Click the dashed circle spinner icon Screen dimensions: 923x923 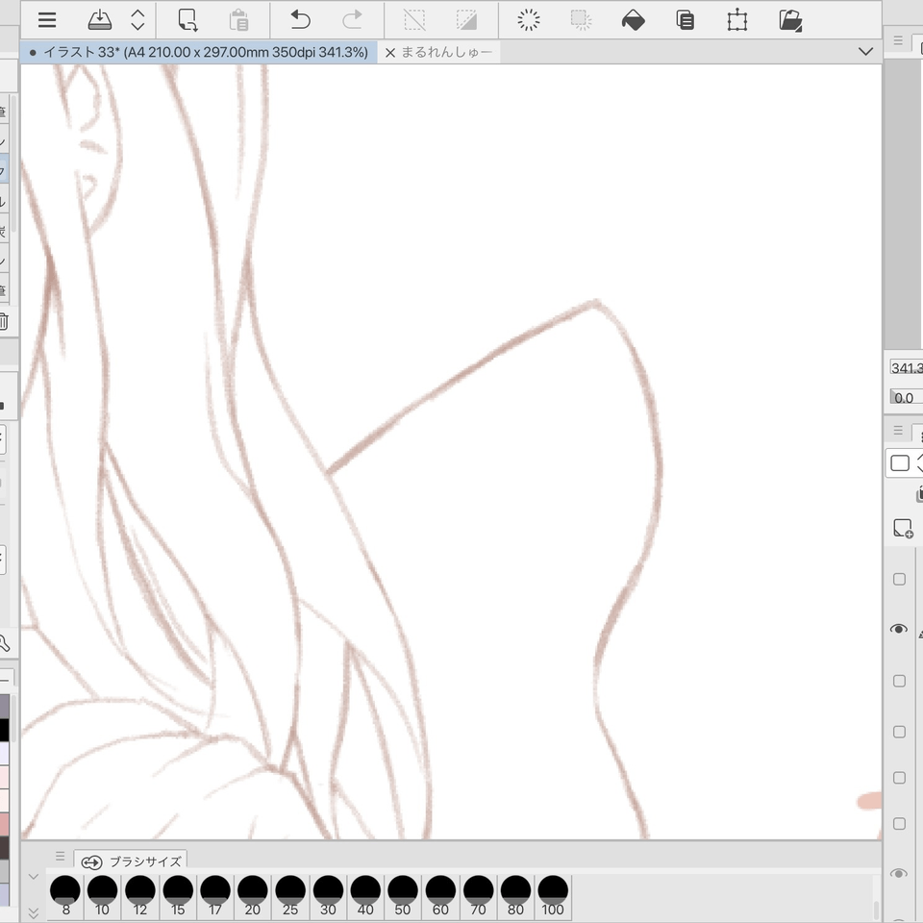click(529, 20)
